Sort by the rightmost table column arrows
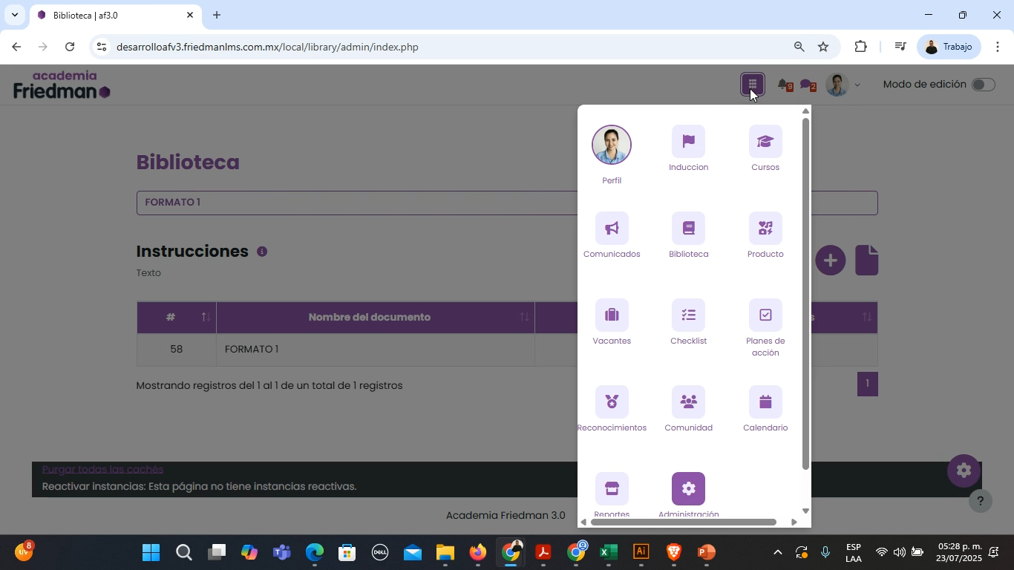 (867, 317)
